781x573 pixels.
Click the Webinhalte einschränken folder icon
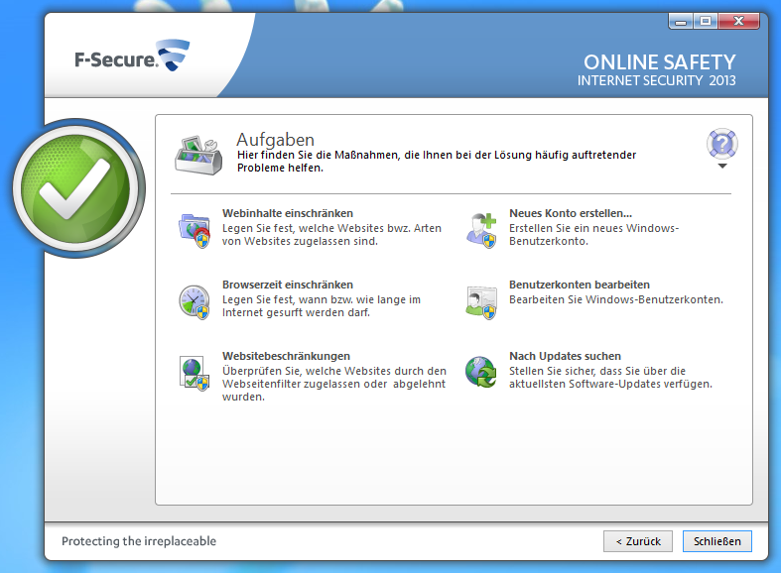point(195,230)
